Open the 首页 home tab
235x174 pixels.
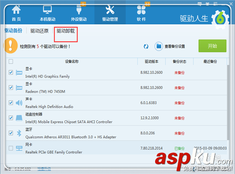(16, 13)
